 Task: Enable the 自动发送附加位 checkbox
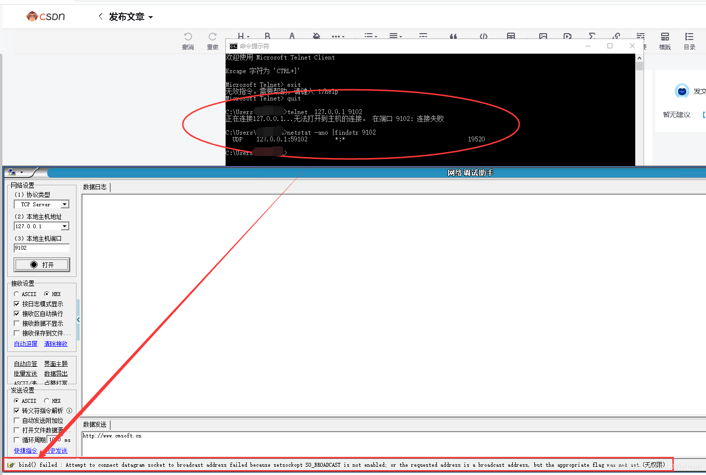17,420
